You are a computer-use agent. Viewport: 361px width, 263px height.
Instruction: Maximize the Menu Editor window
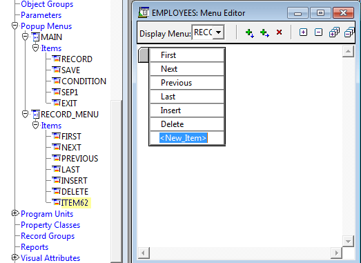coord(320,13)
